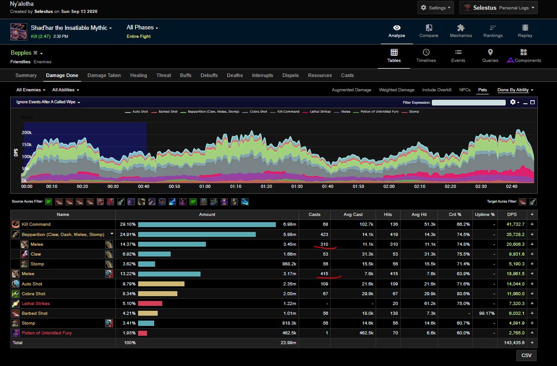Switch to the Healing tab
This screenshot has width=557, height=366.
(x=139, y=75)
